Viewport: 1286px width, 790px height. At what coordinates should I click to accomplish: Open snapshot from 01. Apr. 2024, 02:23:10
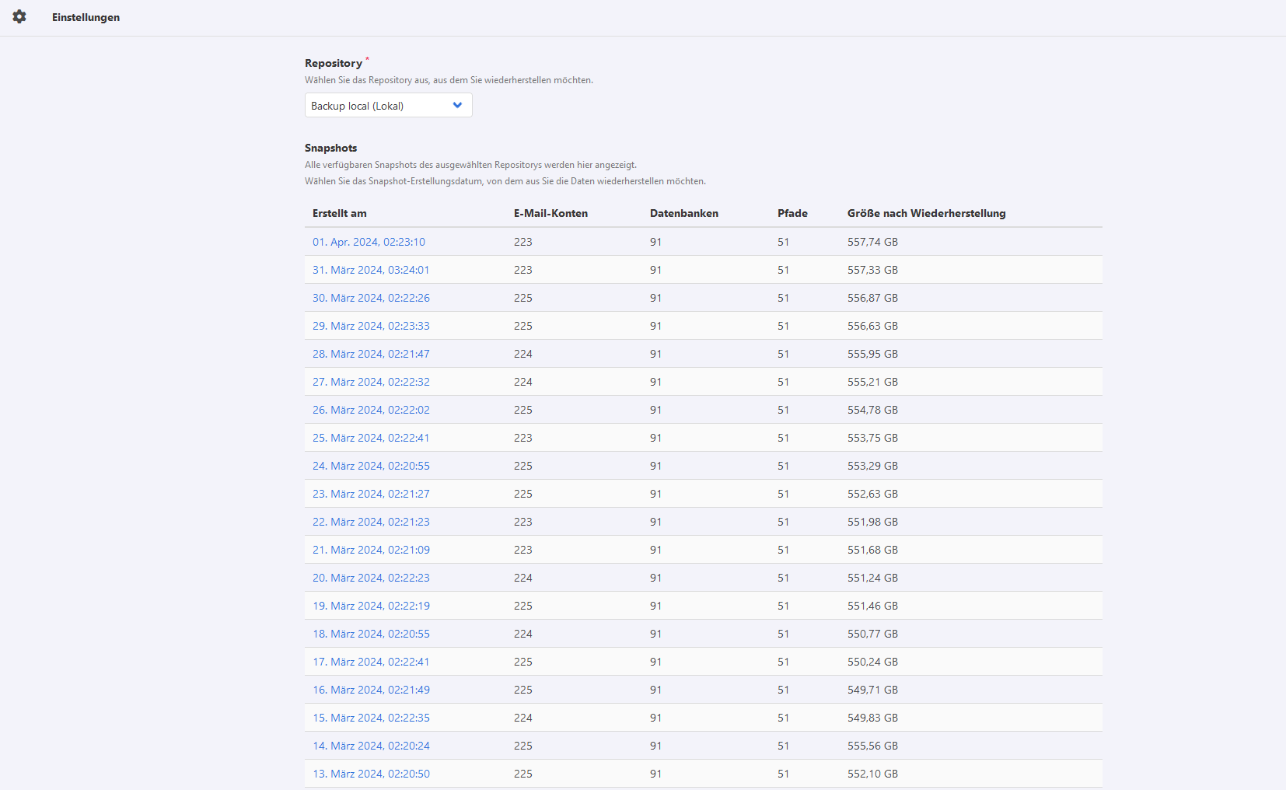(x=369, y=242)
